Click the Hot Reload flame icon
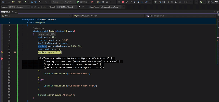Screen dimensions: 219x102 tap(92, 2)
